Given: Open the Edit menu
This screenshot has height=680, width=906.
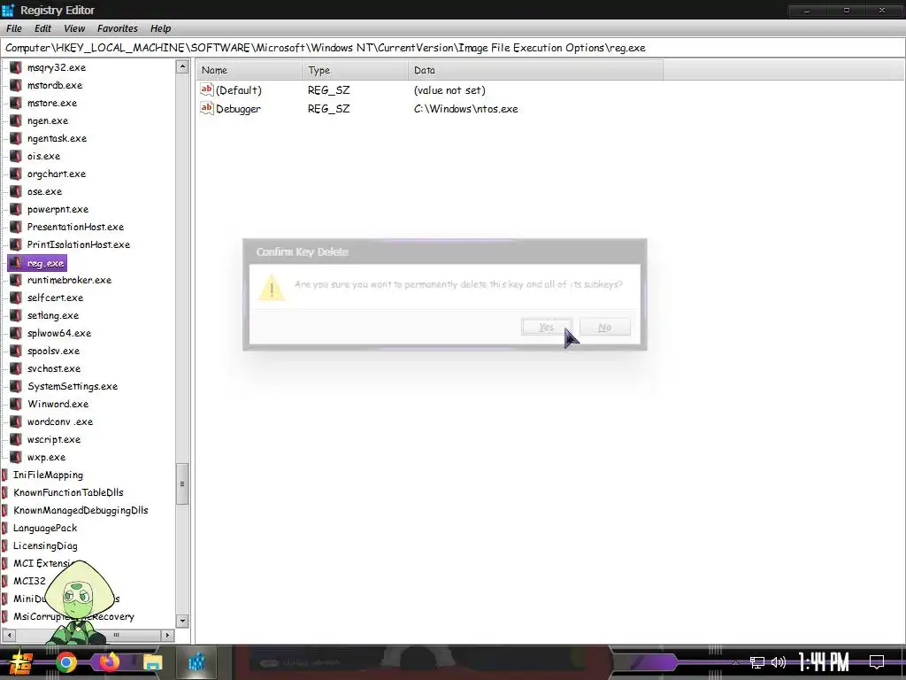Looking at the screenshot, I should pos(42,28).
